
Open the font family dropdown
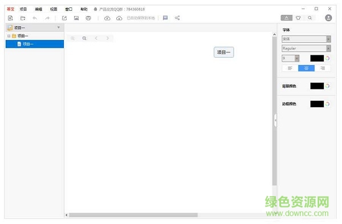click(x=306, y=39)
